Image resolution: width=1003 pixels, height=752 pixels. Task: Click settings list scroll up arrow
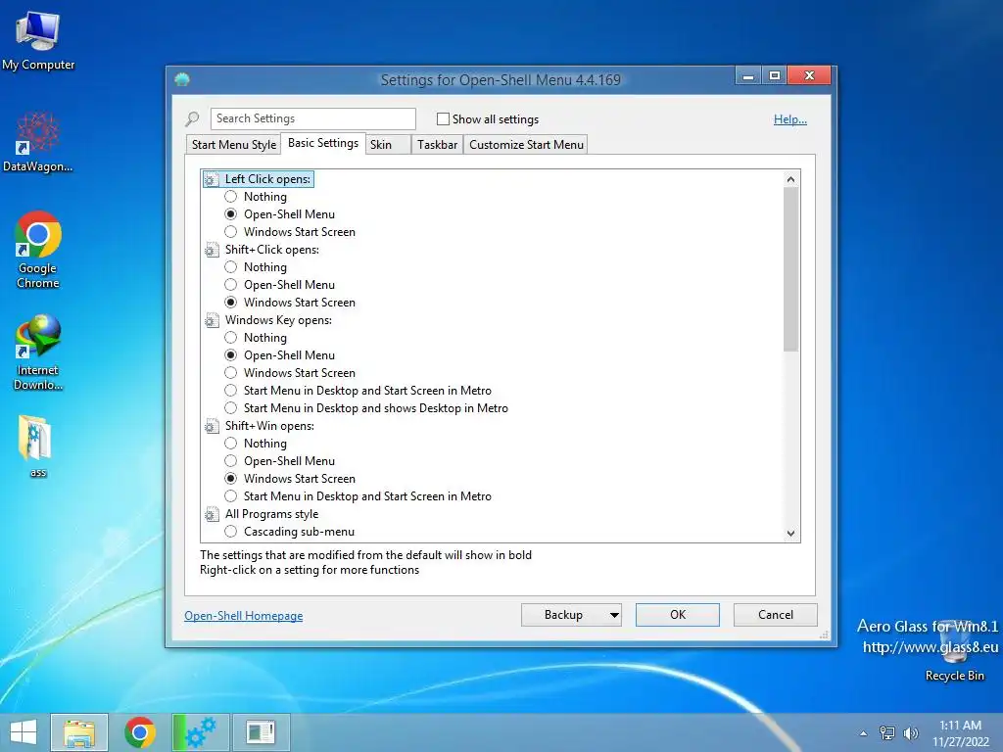tap(790, 180)
